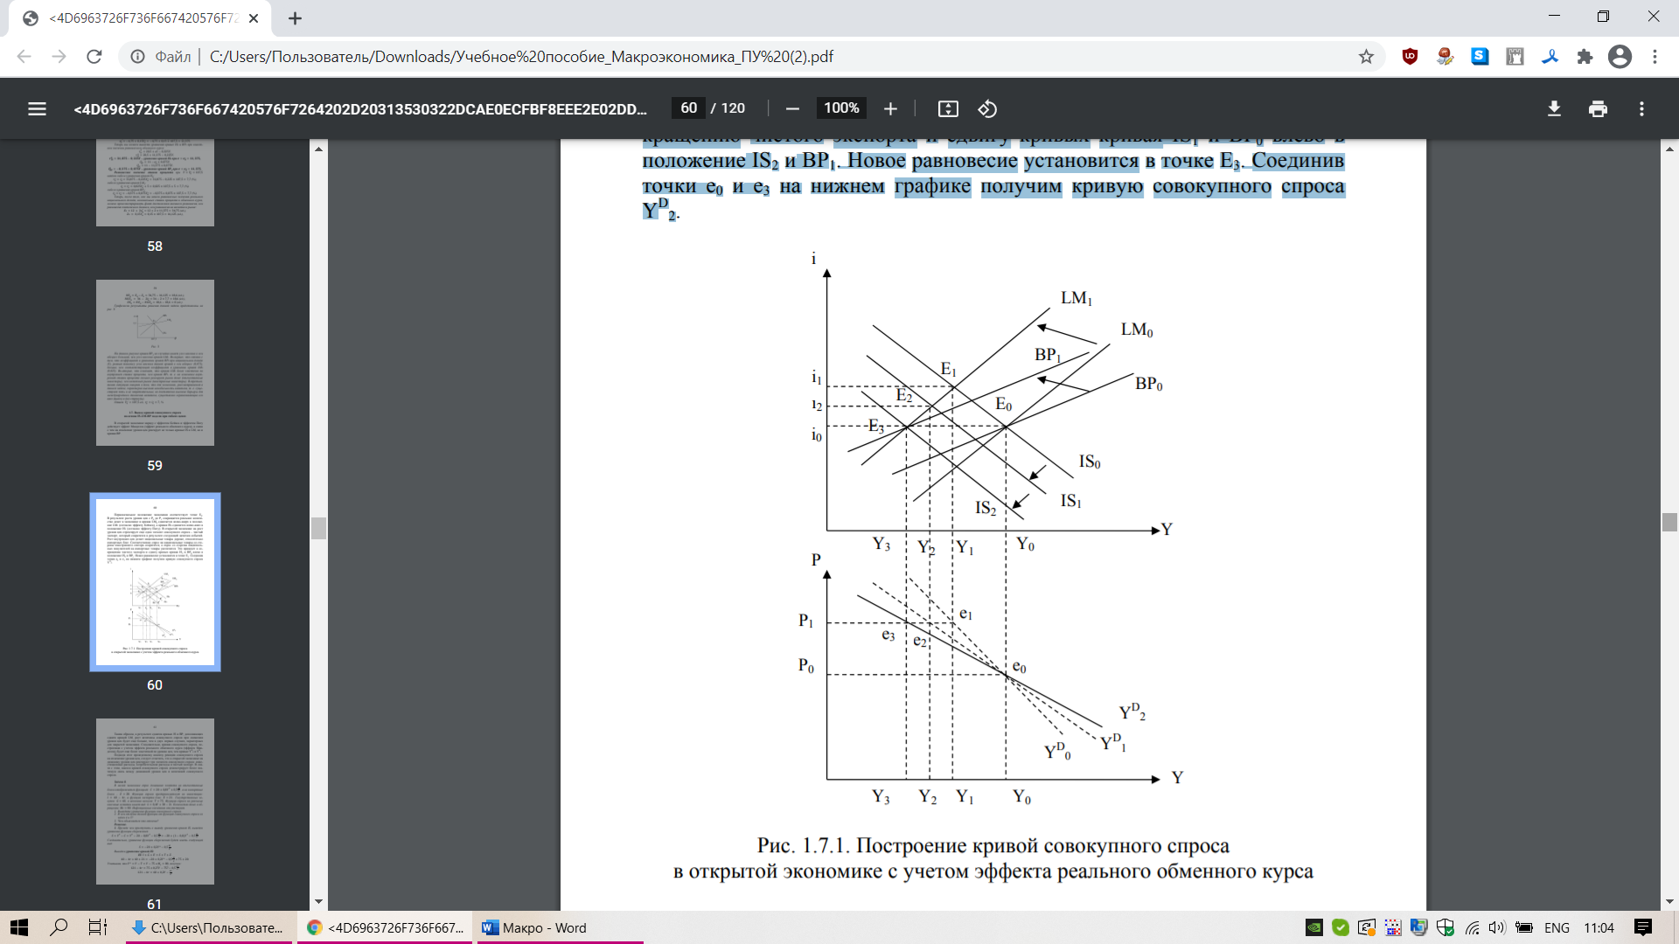This screenshot has height=944, width=1679.
Task: Open the PDF viewer more actions menu
Action: tap(1641, 108)
